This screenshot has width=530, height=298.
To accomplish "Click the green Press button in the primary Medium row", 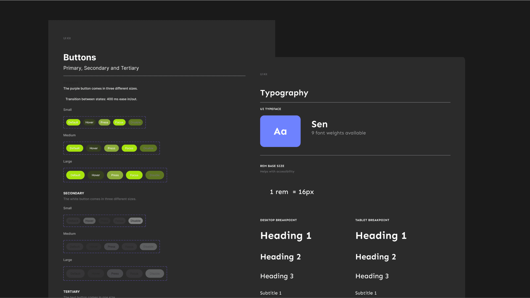I will [x=112, y=148].
